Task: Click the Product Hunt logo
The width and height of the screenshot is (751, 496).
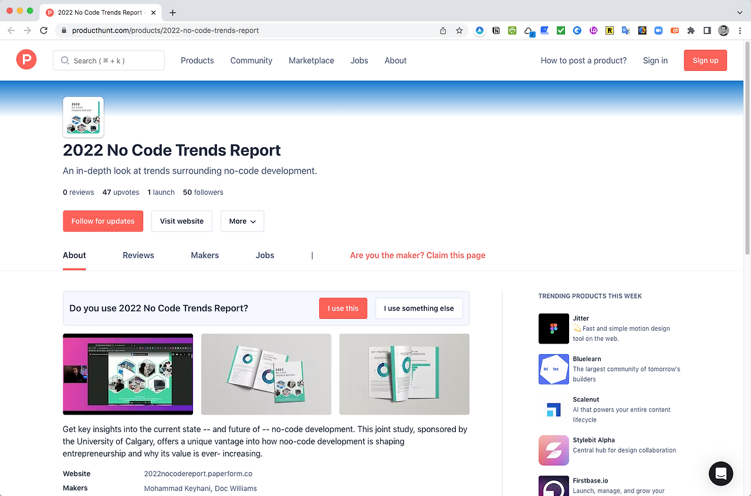Action: pos(26,60)
